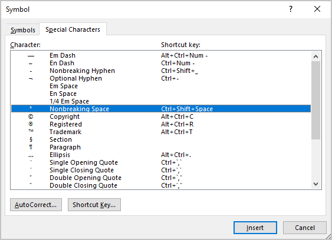
Task: Choose the Registered symbol row
Action: pyautogui.click(x=161, y=124)
